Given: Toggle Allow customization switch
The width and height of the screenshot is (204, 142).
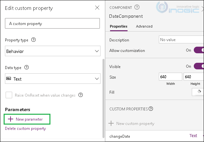Looking at the screenshot, I should pyautogui.click(x=199, y=50).
